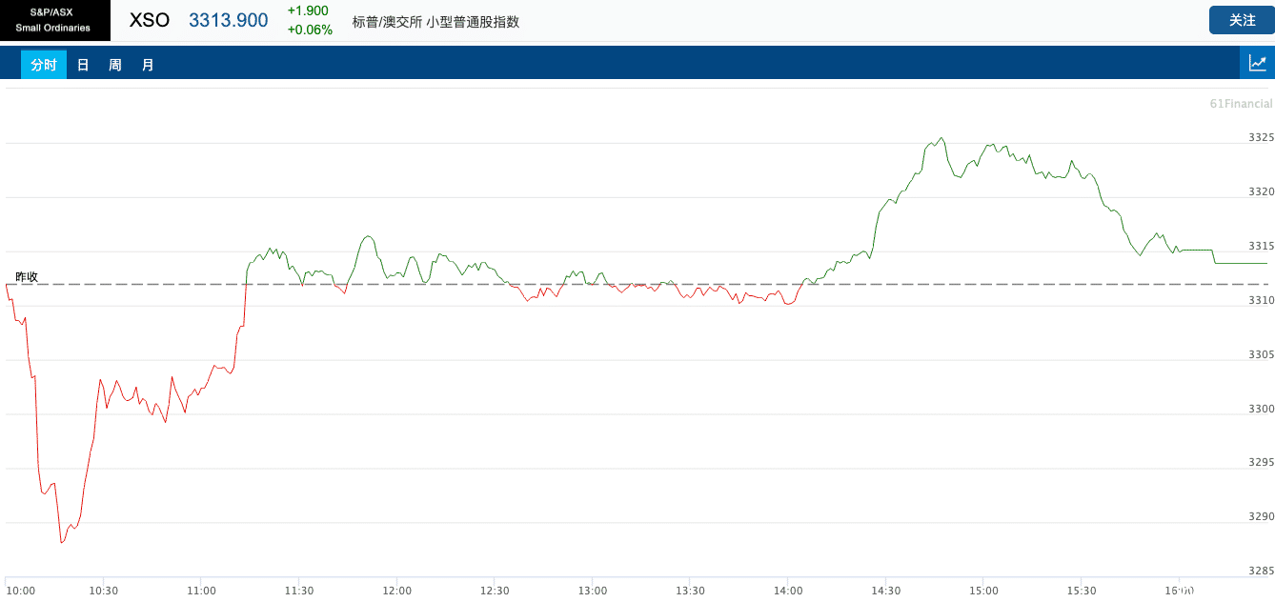Click the 10:00 time axis label
The width and height of the screenshot is (1275, 602).
click(x=20, y=591)
